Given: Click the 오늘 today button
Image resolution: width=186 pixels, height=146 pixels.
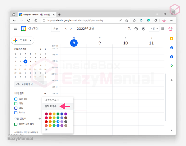Looking at the screenshot, I should tap(56, 29).
